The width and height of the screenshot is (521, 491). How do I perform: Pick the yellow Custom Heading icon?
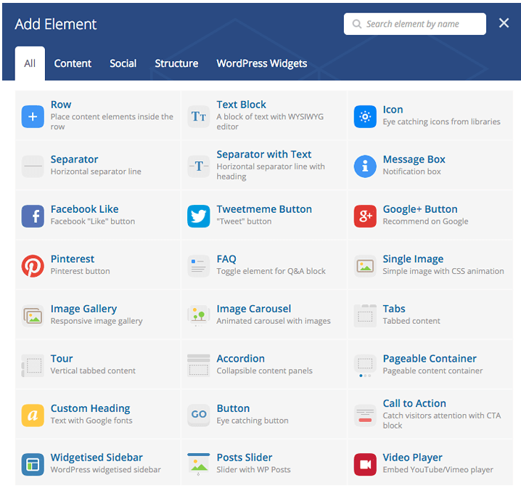pos(33,415)
